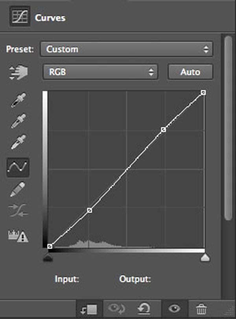The image size is (236, 319).
Task: Toggle layer visibility eye icon
Action: pyautogui.click(x=174, y=309)
